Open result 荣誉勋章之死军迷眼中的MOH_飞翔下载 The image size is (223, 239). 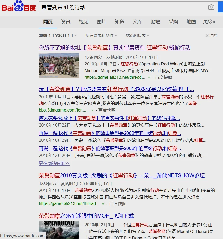tap(86, 216)
